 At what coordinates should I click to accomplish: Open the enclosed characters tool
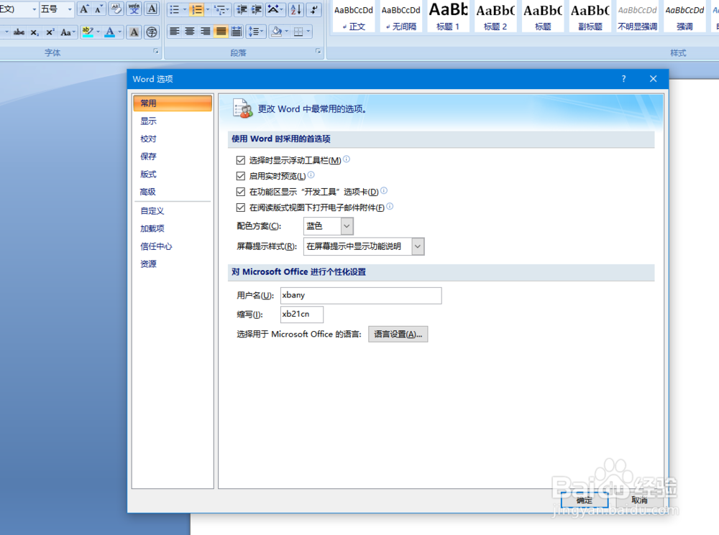coord(151,32)
